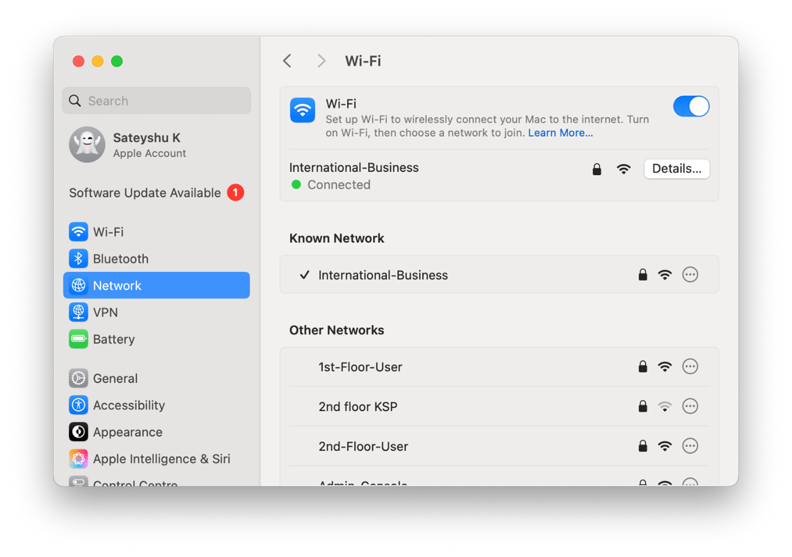Open Details for International-Business network
Viewport: 792px width, 557px height.
click(676, 169)
